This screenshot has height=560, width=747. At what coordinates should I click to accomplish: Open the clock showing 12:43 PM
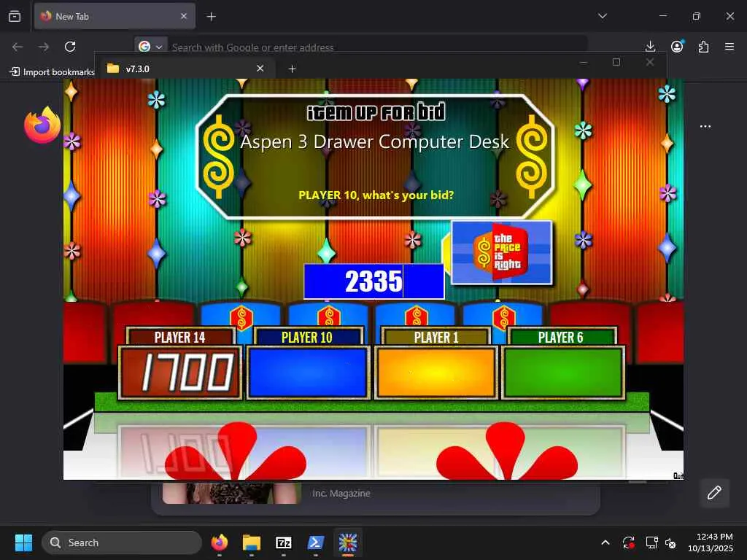[711, 542]
